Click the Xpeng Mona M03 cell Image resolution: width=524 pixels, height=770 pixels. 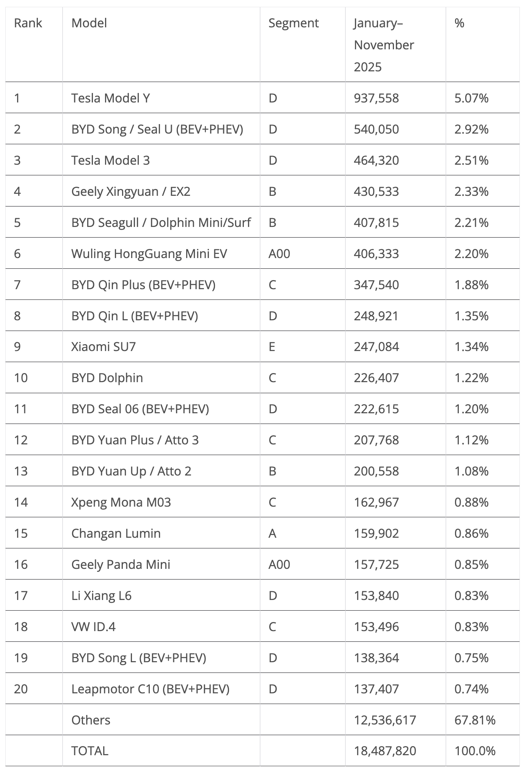click(121, 502)
